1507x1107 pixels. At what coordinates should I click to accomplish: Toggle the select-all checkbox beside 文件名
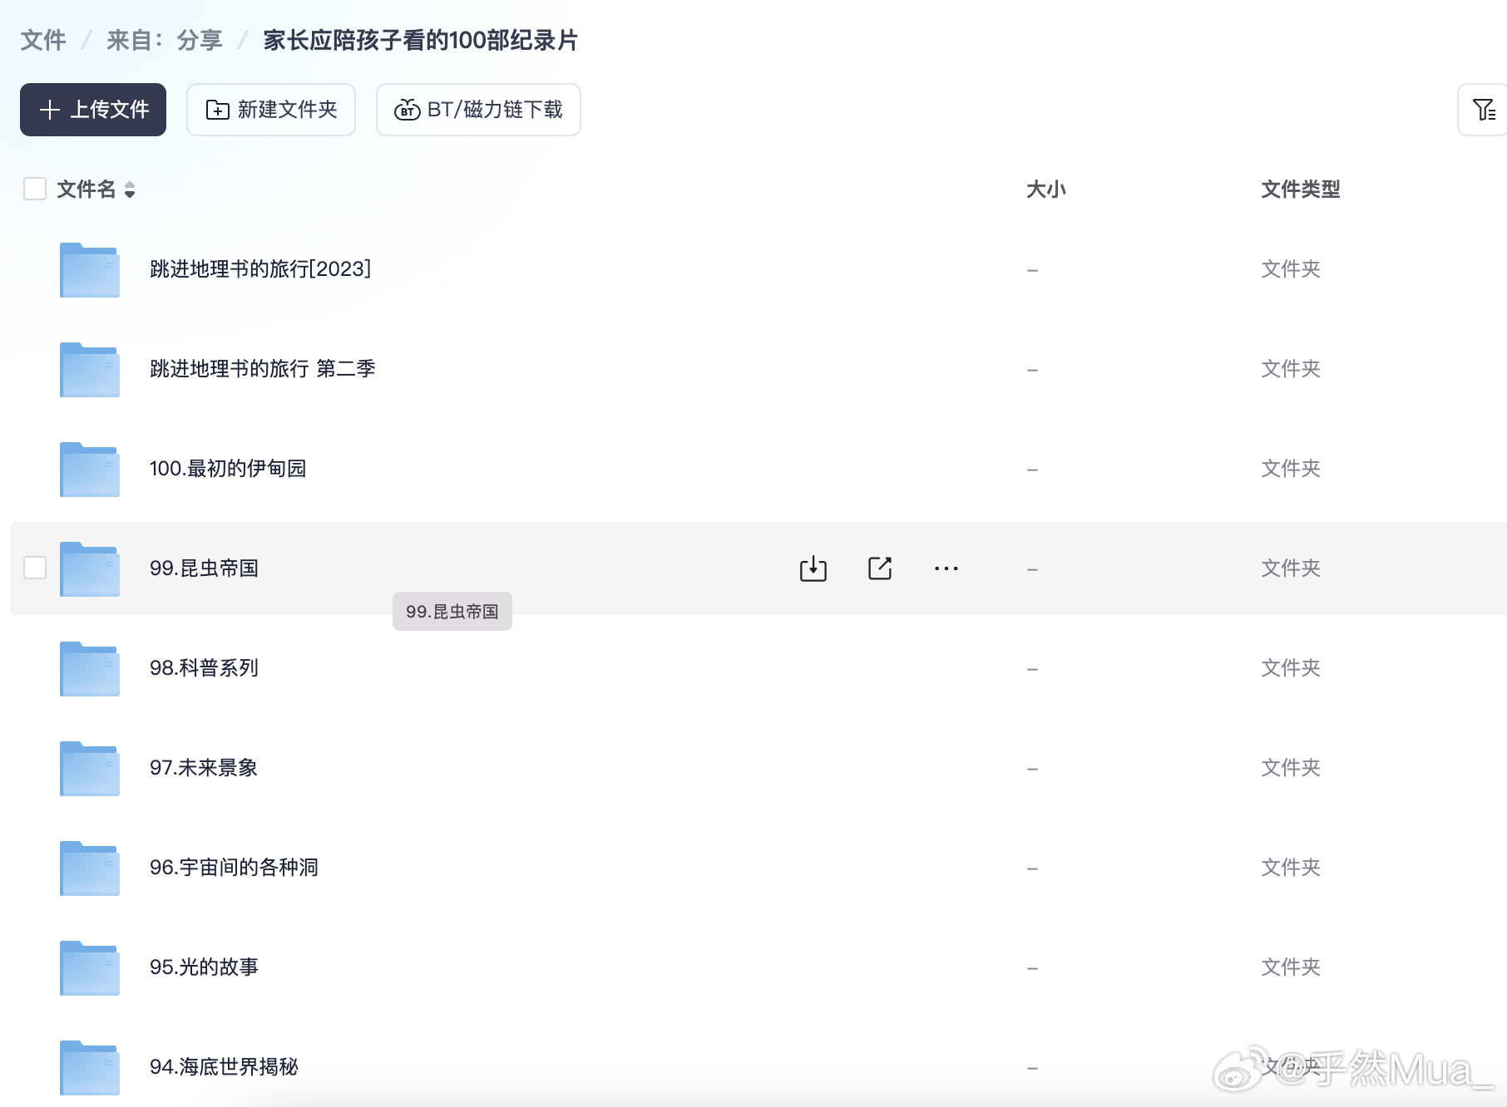point(35,189)
